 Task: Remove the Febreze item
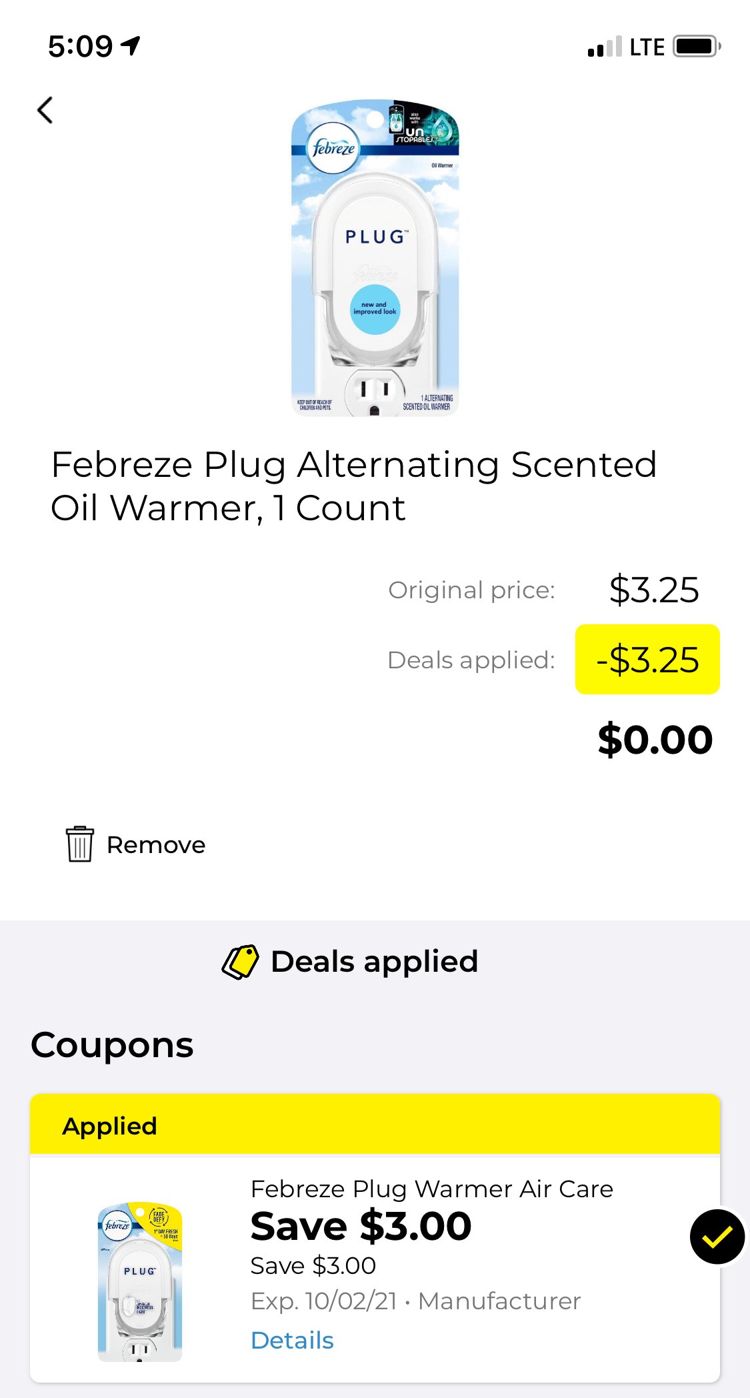point(156,845)
